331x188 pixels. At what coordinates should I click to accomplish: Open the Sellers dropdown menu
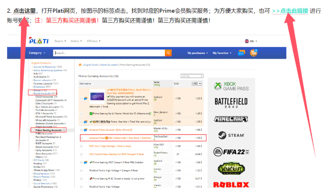(x=76, y=41)
